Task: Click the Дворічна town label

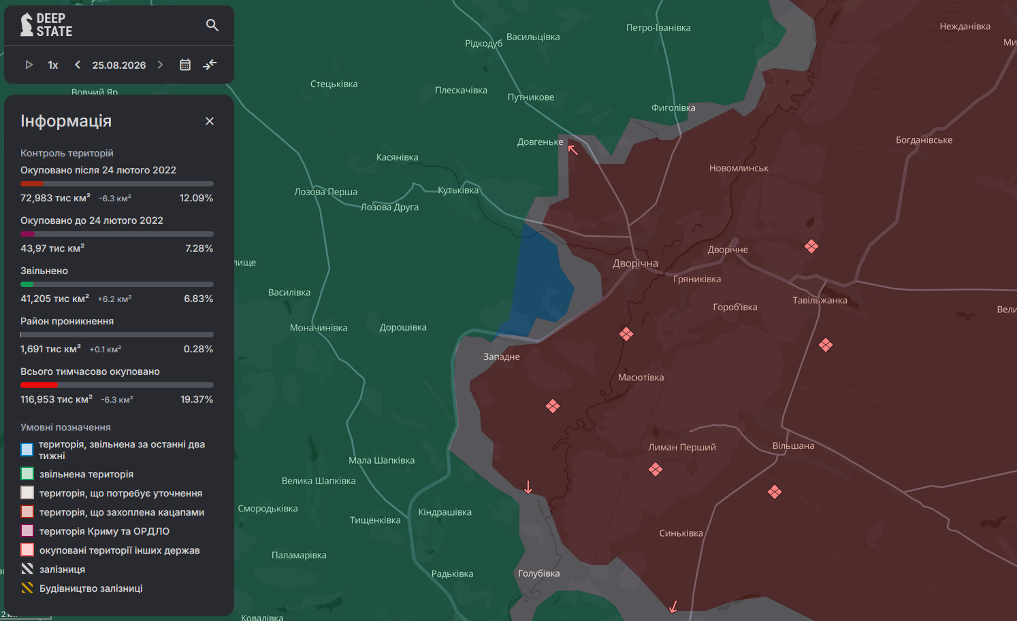Action: click(635, 263)
